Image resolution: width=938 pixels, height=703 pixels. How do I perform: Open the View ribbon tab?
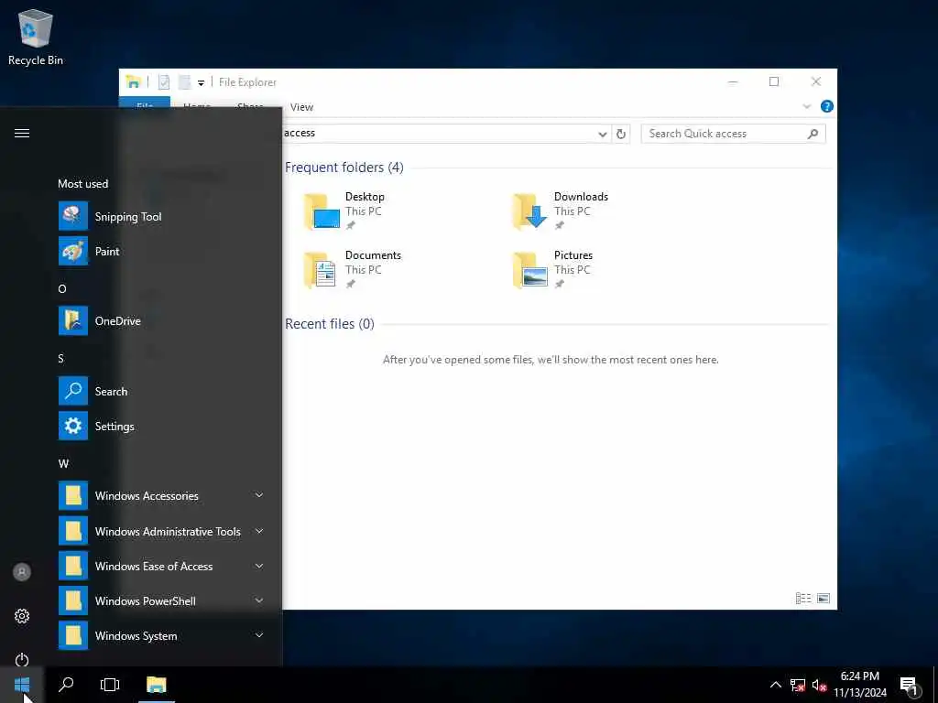tap(301, 107)
